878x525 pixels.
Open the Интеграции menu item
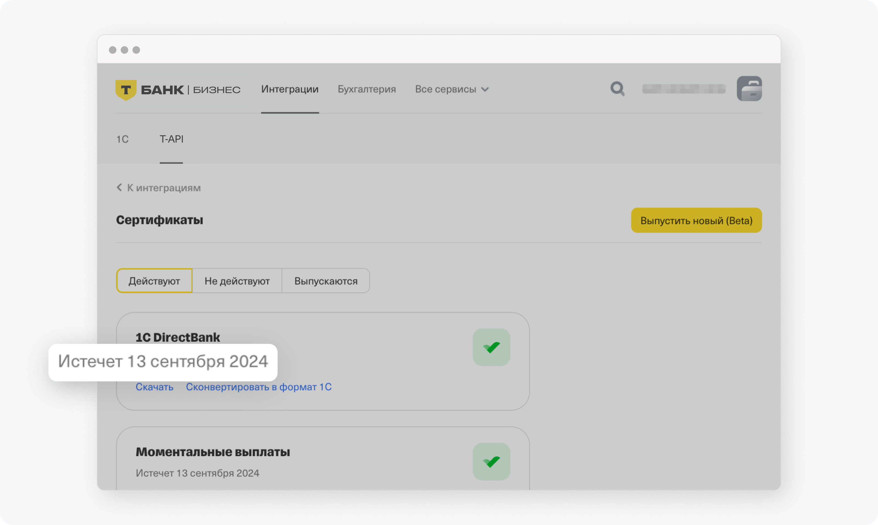pos(290,89)
